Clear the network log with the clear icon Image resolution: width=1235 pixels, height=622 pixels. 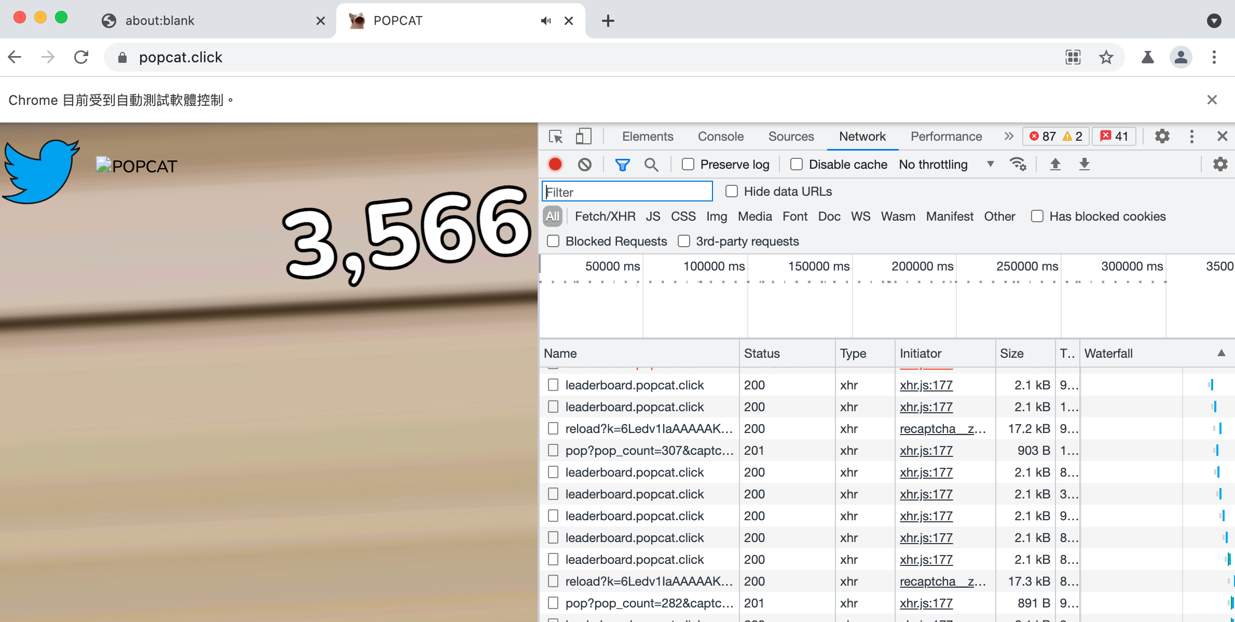point(585,165)
